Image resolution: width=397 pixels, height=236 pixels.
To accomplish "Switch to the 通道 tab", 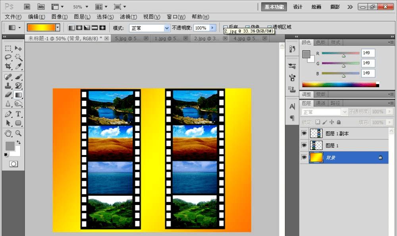I will click(321, 103).
